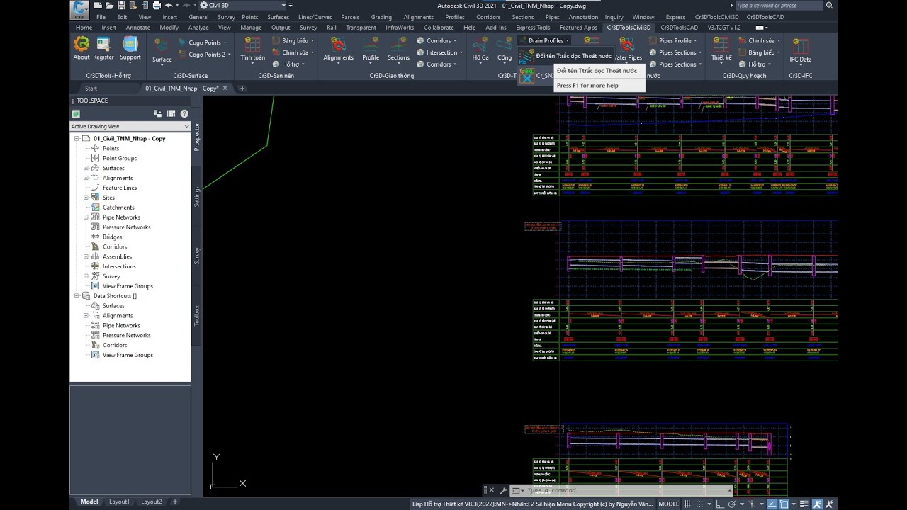907x510 pixels.
Task: Open the Cogo Points 2 dropdown
Action: pyautogui.click(x=204, y=55)
